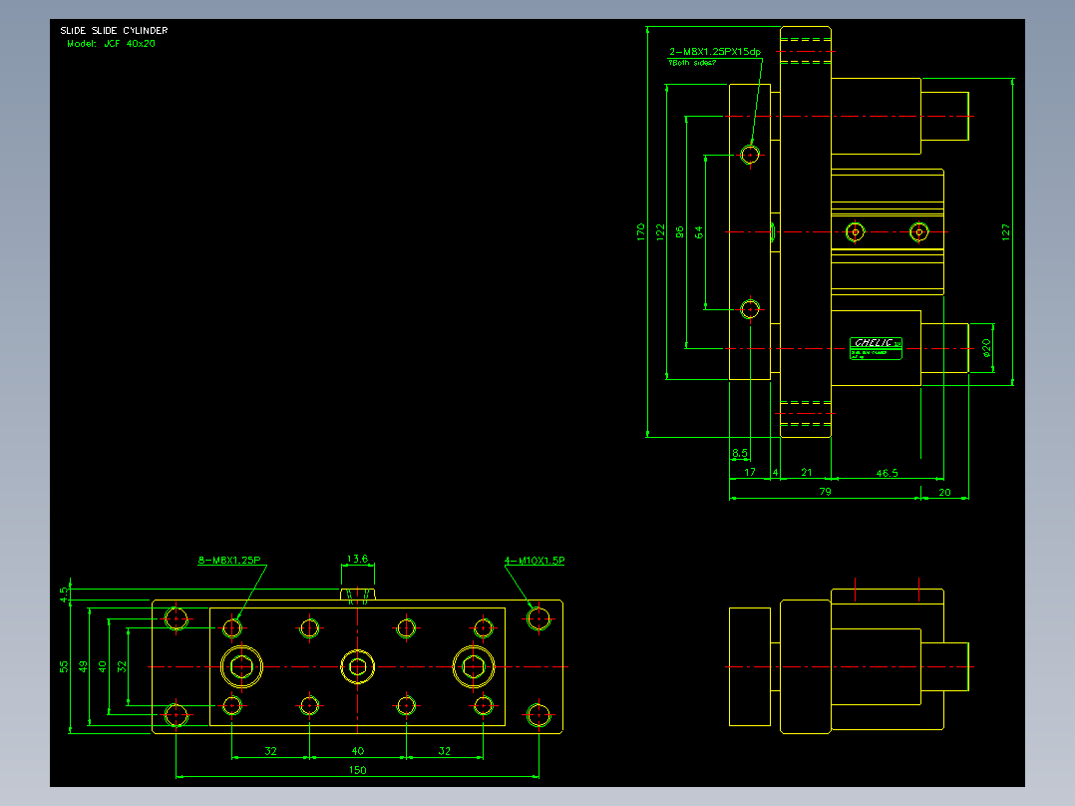The width and height of the screenshot is (1075, 806).
Task: Click the 170 overall height dimension
Action: pos(641,231)
